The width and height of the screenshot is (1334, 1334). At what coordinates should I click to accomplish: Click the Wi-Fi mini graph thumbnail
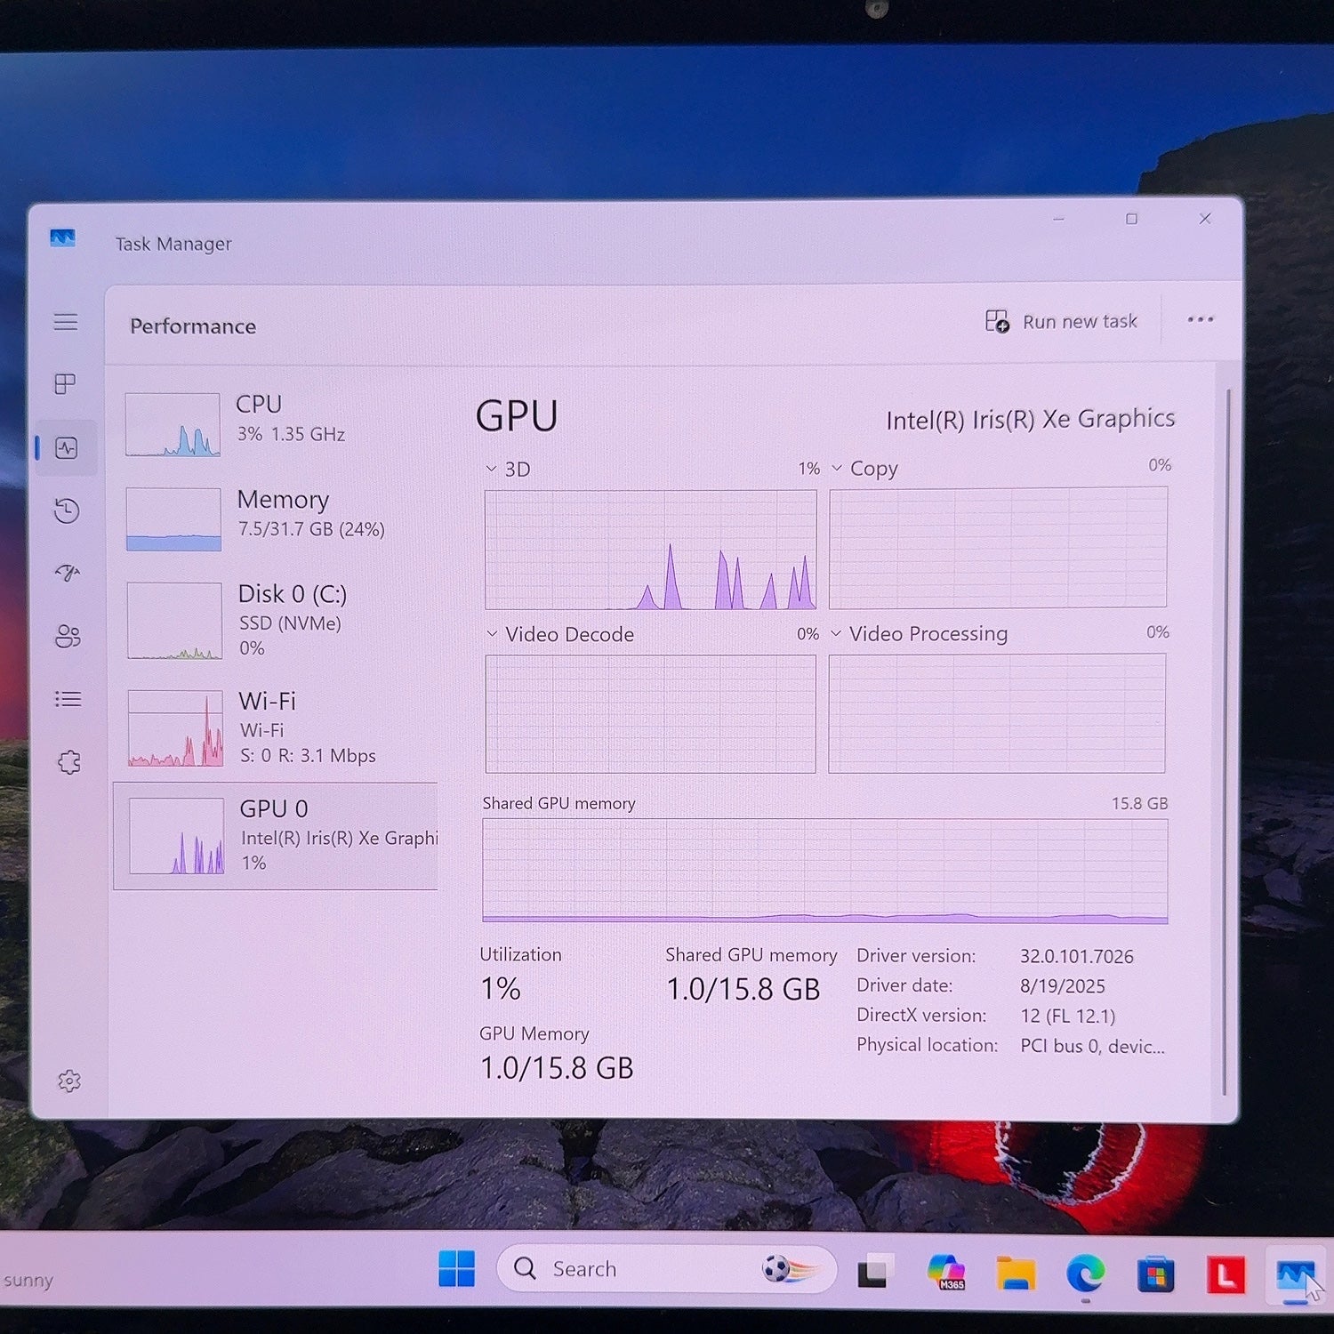tap(175, 728)
